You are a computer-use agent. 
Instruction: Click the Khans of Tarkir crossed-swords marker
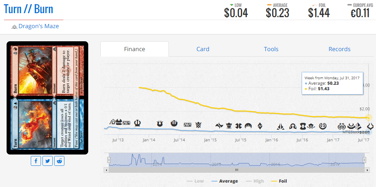(198, 125)
